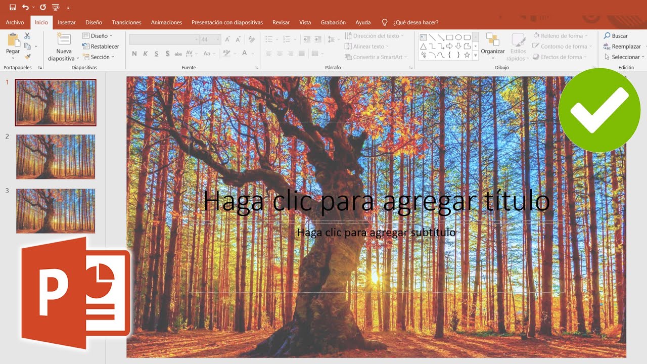This screenshot has width=647, height=364.
Task: Open Presentación con diapositivas tab
Action: point(227,22)
